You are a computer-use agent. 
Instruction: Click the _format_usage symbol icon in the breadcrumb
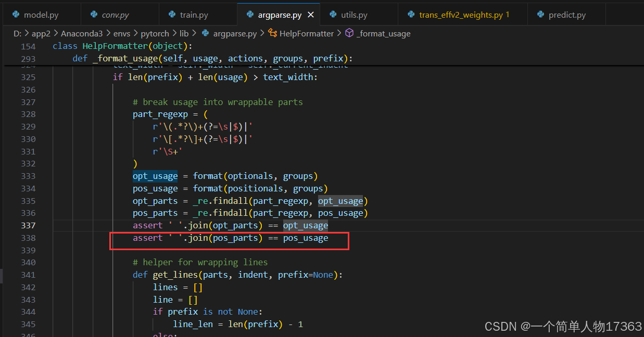point(349,33)
